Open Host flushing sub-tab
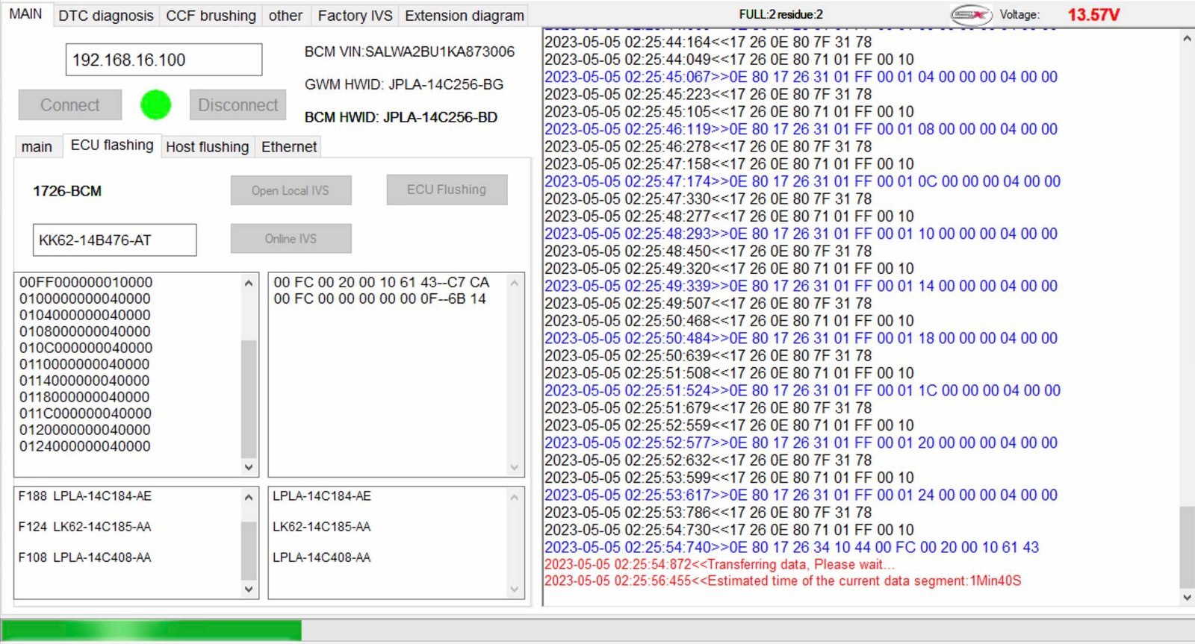The width and height of the screenshot is (1195, 644). [207, 147]
